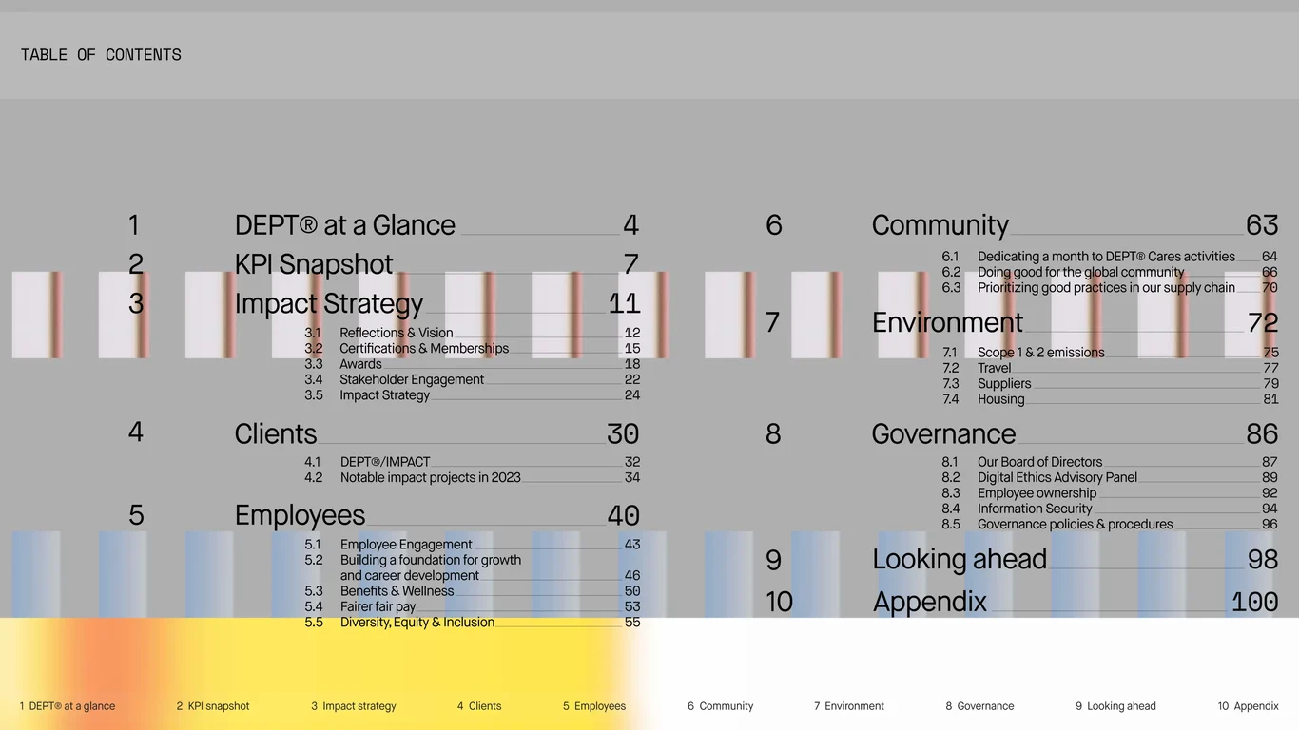
Task: Open the 'Clients' chapter heading
Action: pos(276,433)
